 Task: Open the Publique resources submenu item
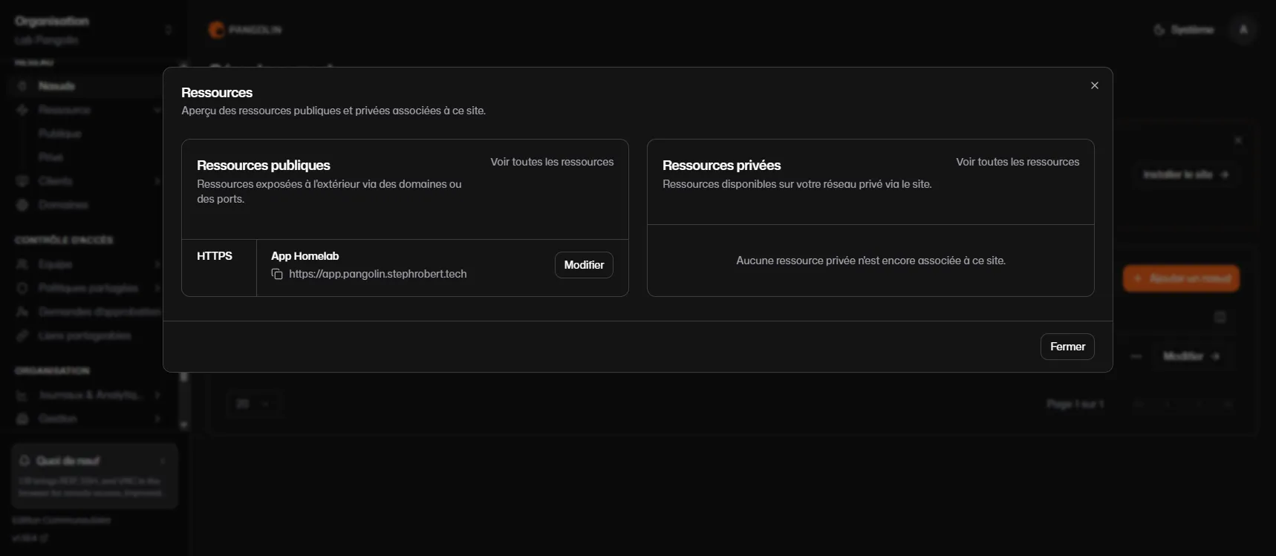59,134
